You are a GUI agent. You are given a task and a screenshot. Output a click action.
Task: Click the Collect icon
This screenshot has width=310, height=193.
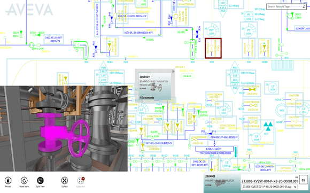click(x=65, y=181)
